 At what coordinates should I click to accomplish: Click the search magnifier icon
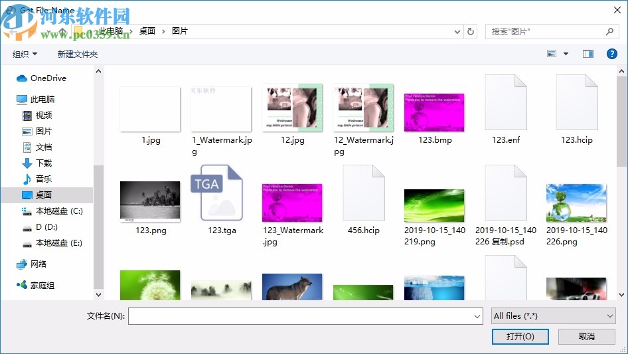click(609, 31)
